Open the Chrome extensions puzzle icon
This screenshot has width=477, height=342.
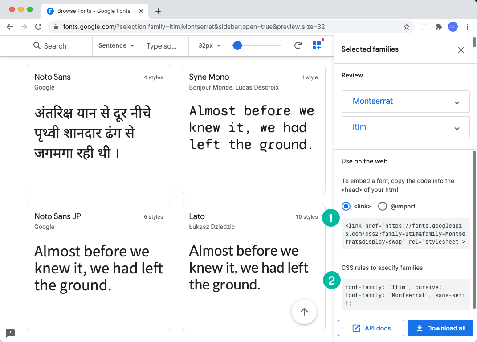pos(439,27)
